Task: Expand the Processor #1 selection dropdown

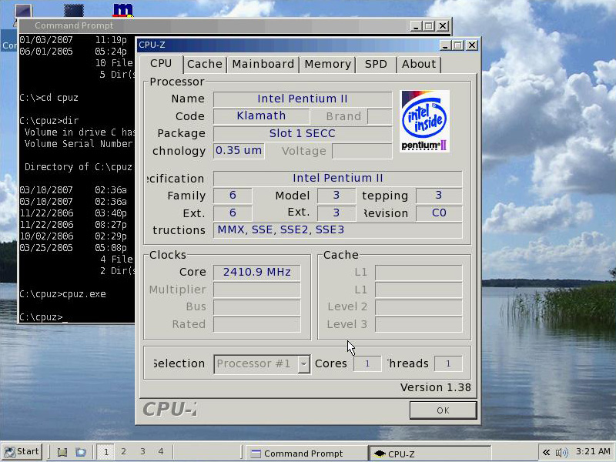Action: pyautogui.click(x=304, y=363)
